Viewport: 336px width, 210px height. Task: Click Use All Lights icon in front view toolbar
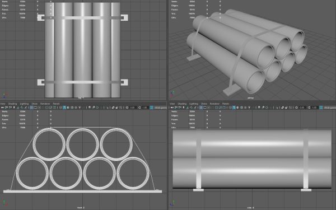pos(80,108)
